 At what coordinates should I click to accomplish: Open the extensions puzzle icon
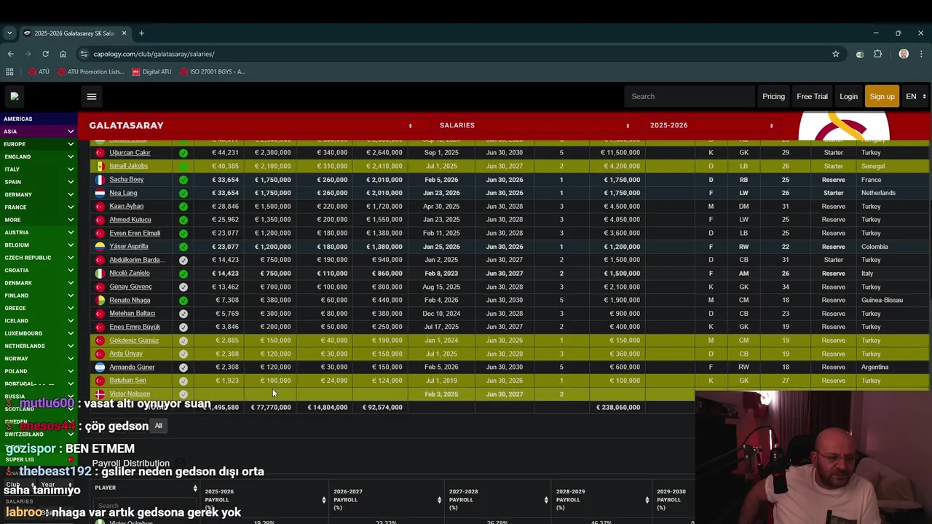[877, 54]
